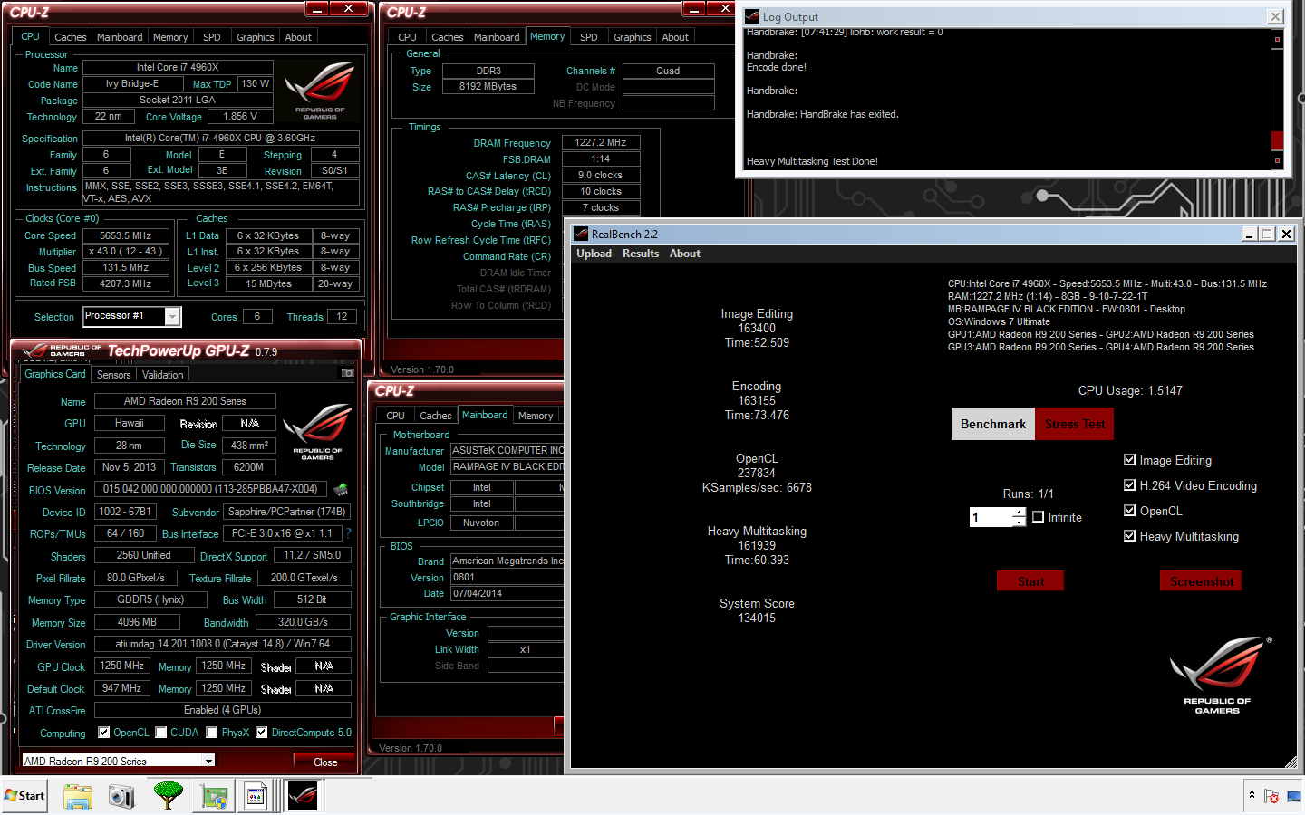Click Action Center flag tray icon

click(1271, 797)
